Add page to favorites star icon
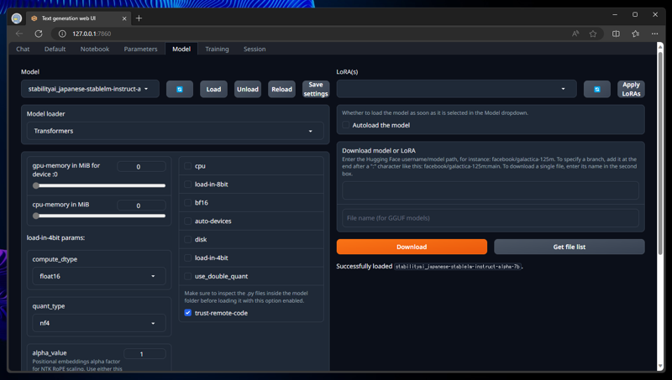 (x=593, y=34)
